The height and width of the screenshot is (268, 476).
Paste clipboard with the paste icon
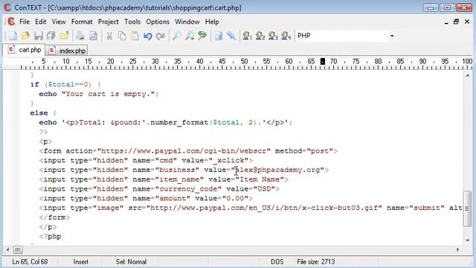[x=135, y=36]
